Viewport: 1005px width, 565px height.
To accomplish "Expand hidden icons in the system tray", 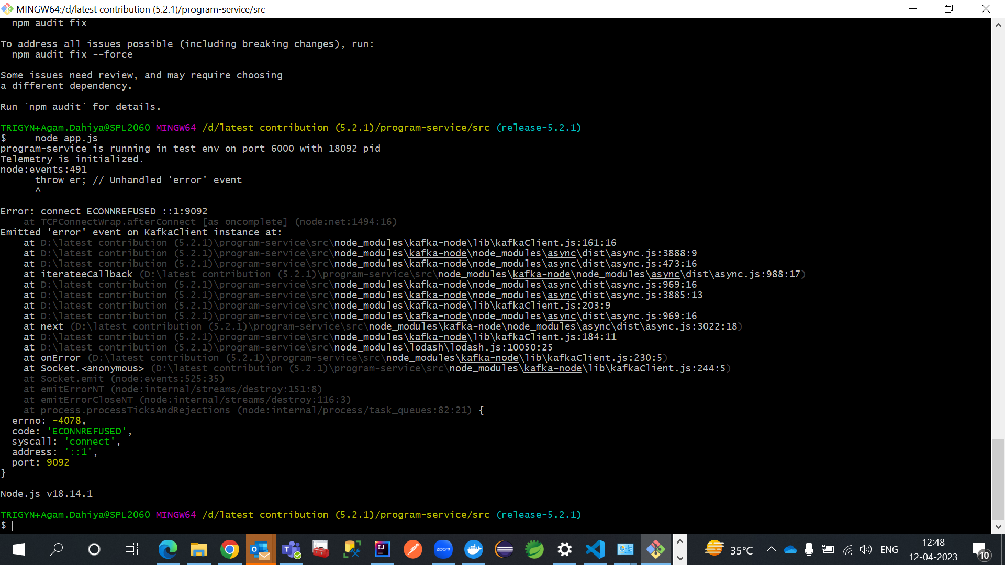I will coord(772,549).
